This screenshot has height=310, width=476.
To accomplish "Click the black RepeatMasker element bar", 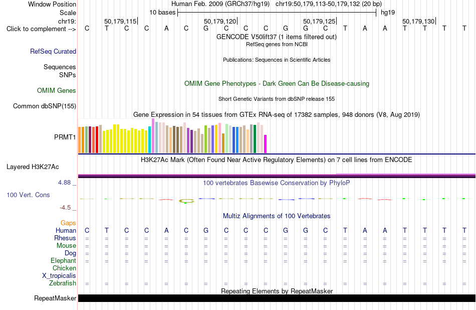I will [277, 298].
